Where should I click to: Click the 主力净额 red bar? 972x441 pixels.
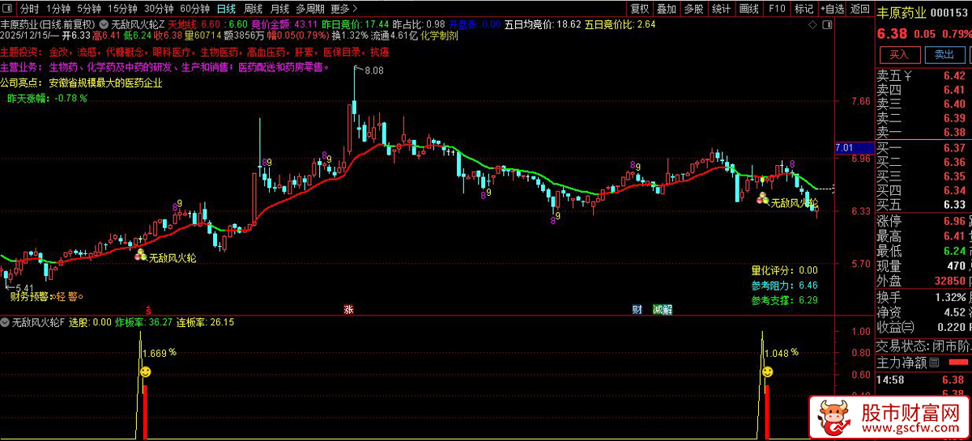point(957,363)
